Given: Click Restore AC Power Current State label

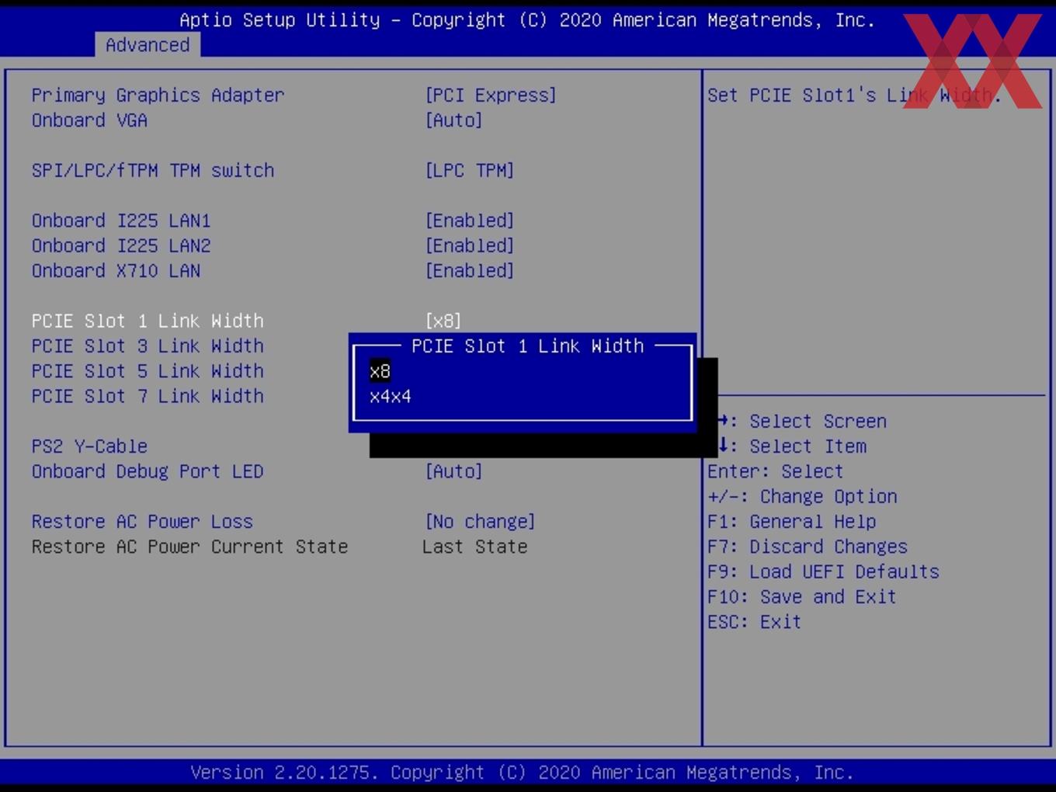Looking at the screenshot, I should (x=189, y=547).
